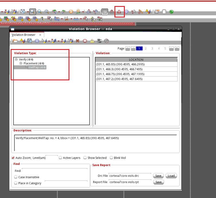
Task: Toggle the floorplan view layout icon
Action: pos(105,12)
